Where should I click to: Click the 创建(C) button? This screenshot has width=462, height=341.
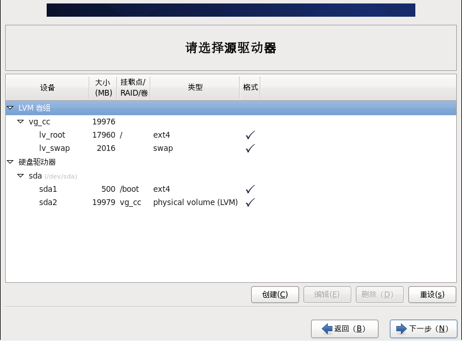click(x=275, y=294)
